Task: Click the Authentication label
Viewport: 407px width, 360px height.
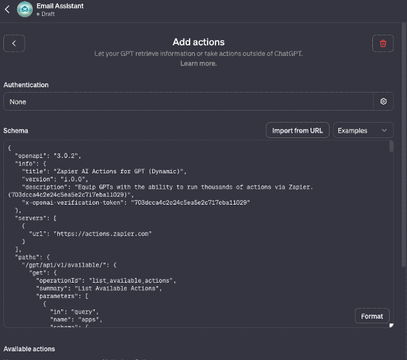Action: [x=26, y=85]
